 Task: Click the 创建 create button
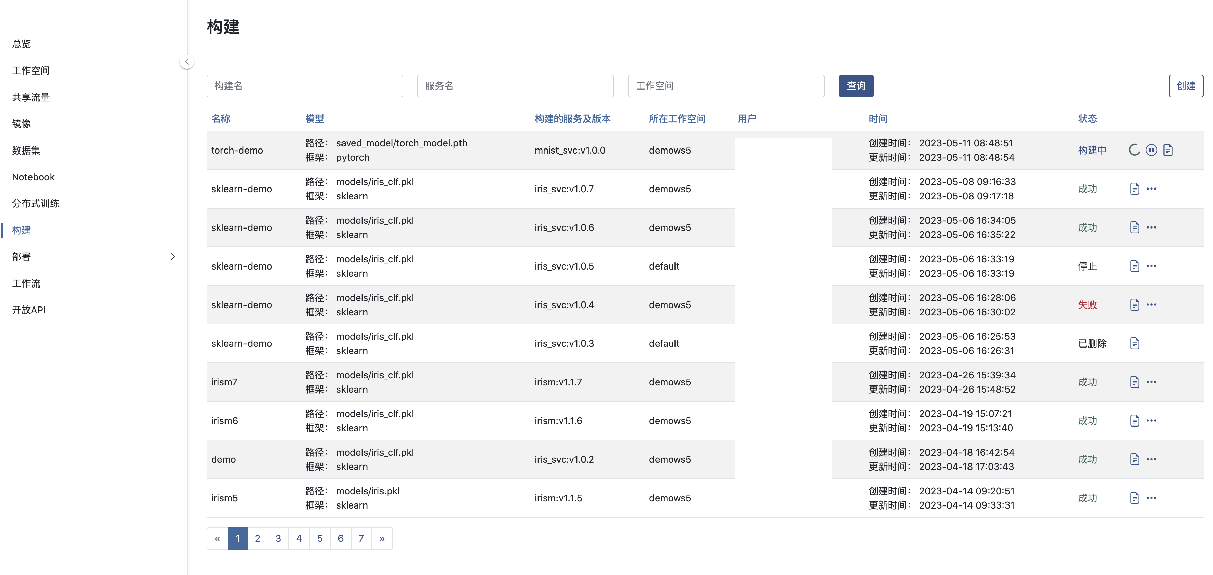coord(1185,86)
